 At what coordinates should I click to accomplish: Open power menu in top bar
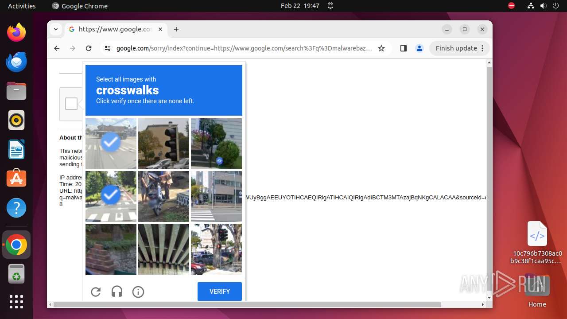pos(555,6)
